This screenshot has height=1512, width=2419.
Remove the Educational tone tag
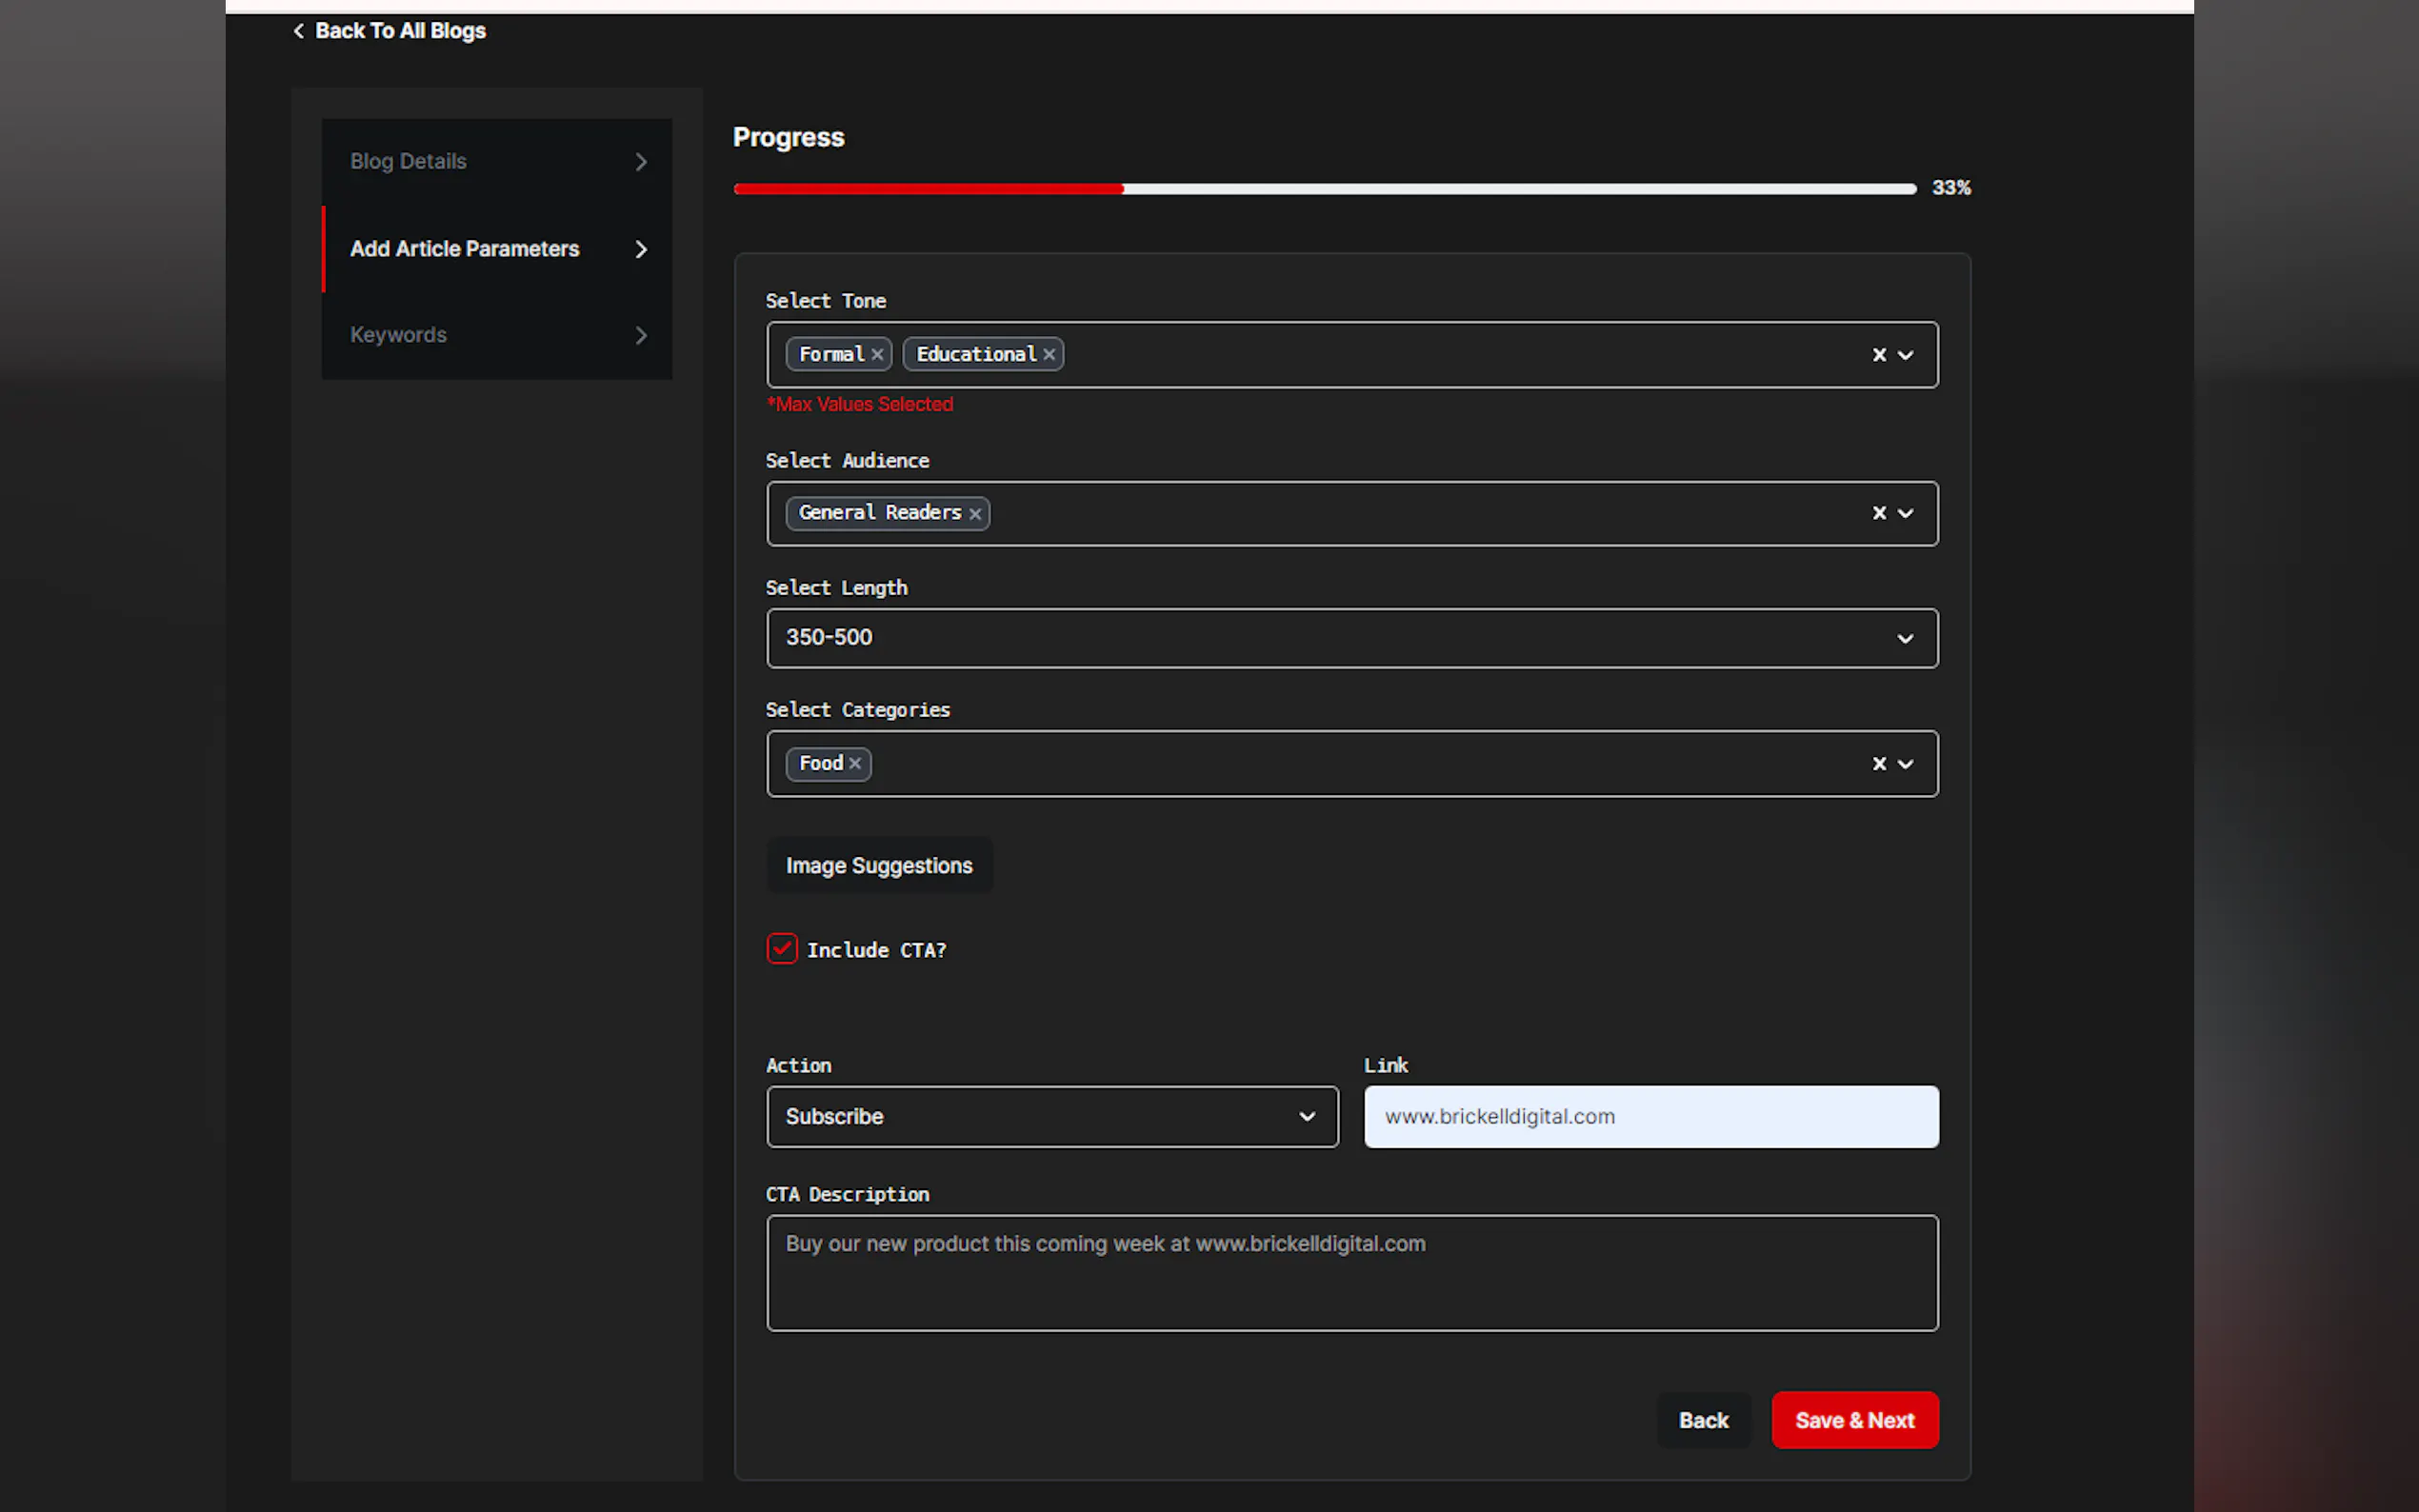click(1049, 354)
